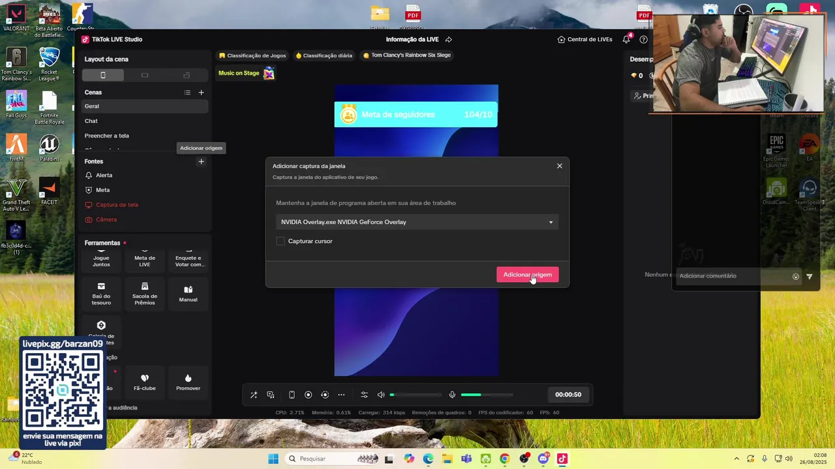Open the scenes list icon next to Cenas
Image resolution: width=835 pixels, height=469 pixels.
[x=187, y=92]
